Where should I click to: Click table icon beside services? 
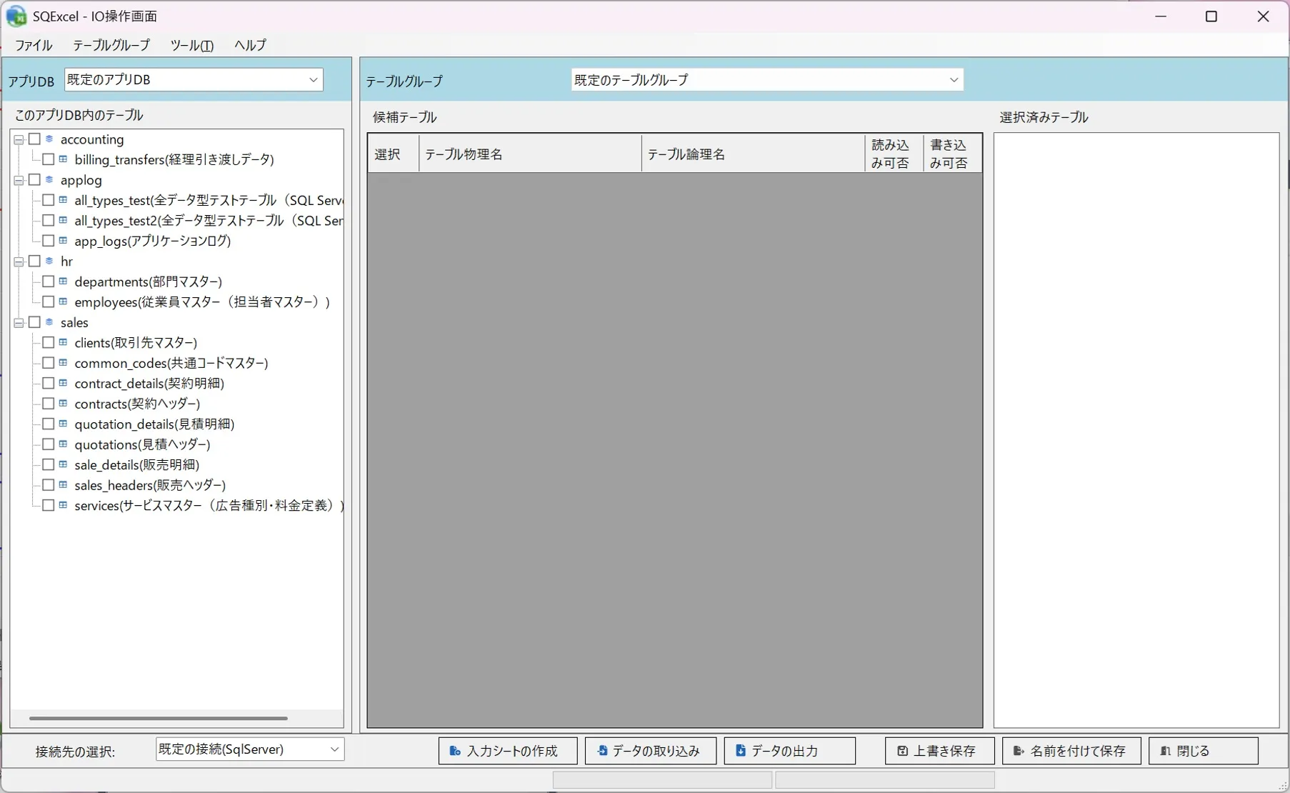coord(63,506)
